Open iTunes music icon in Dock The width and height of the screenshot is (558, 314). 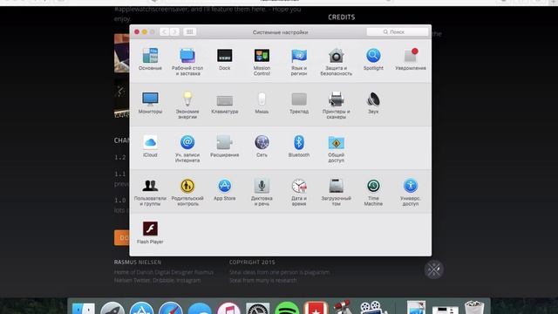[x=228, y=309]
